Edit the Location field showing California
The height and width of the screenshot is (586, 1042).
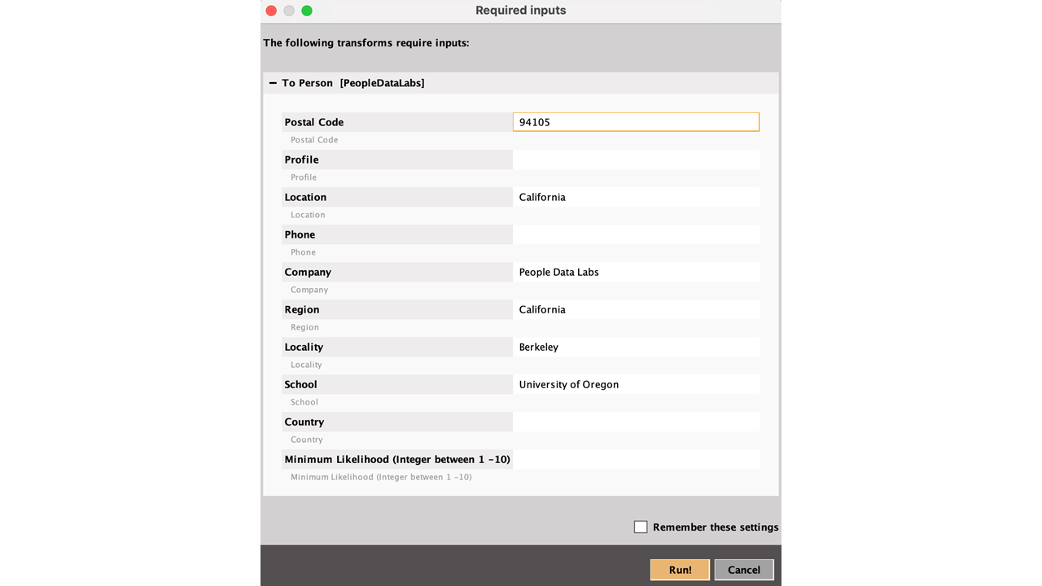(x=636, y=197)
